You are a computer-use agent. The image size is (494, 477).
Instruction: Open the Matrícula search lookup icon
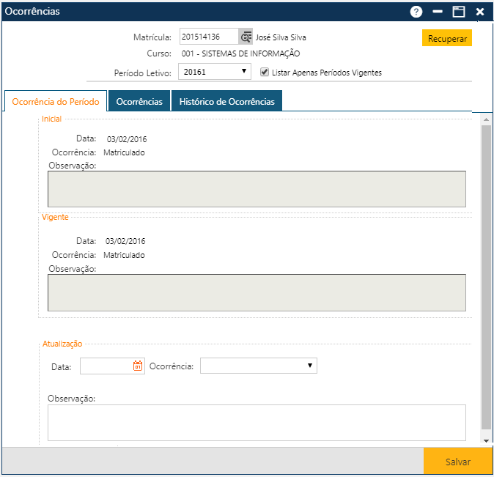coord(246,37)
